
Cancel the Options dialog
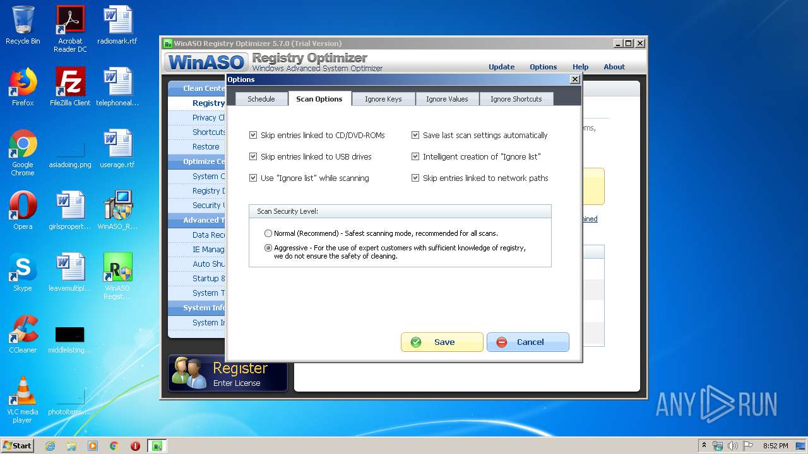528,342
